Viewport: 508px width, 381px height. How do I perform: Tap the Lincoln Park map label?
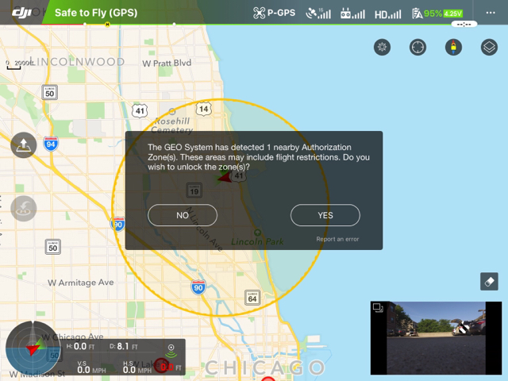tap(257, 241)
